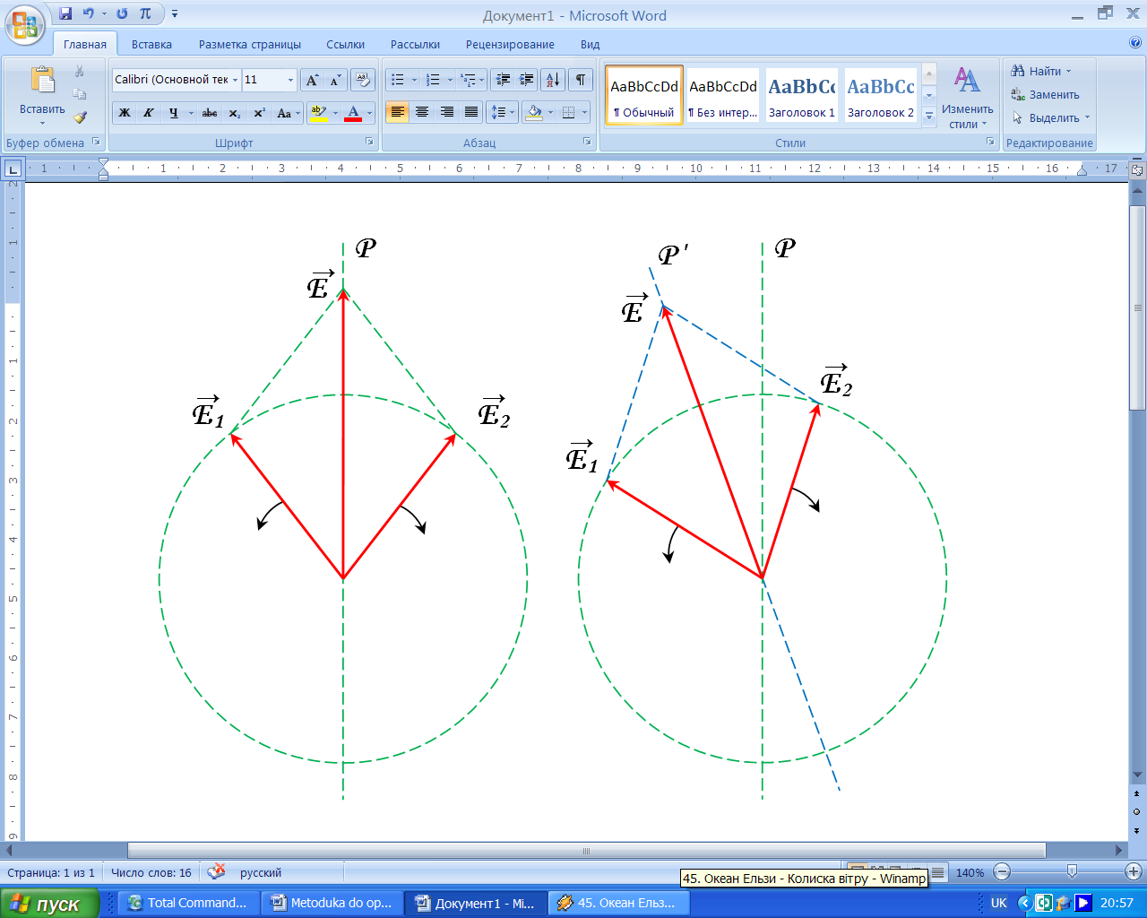Screen dimensions: 1147x918
Task: Decrease font size with shrink font button
Action: (335, 80)
